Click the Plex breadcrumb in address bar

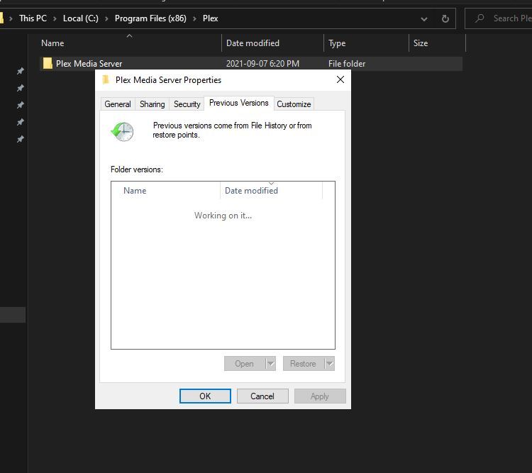[x=211, y=18]
